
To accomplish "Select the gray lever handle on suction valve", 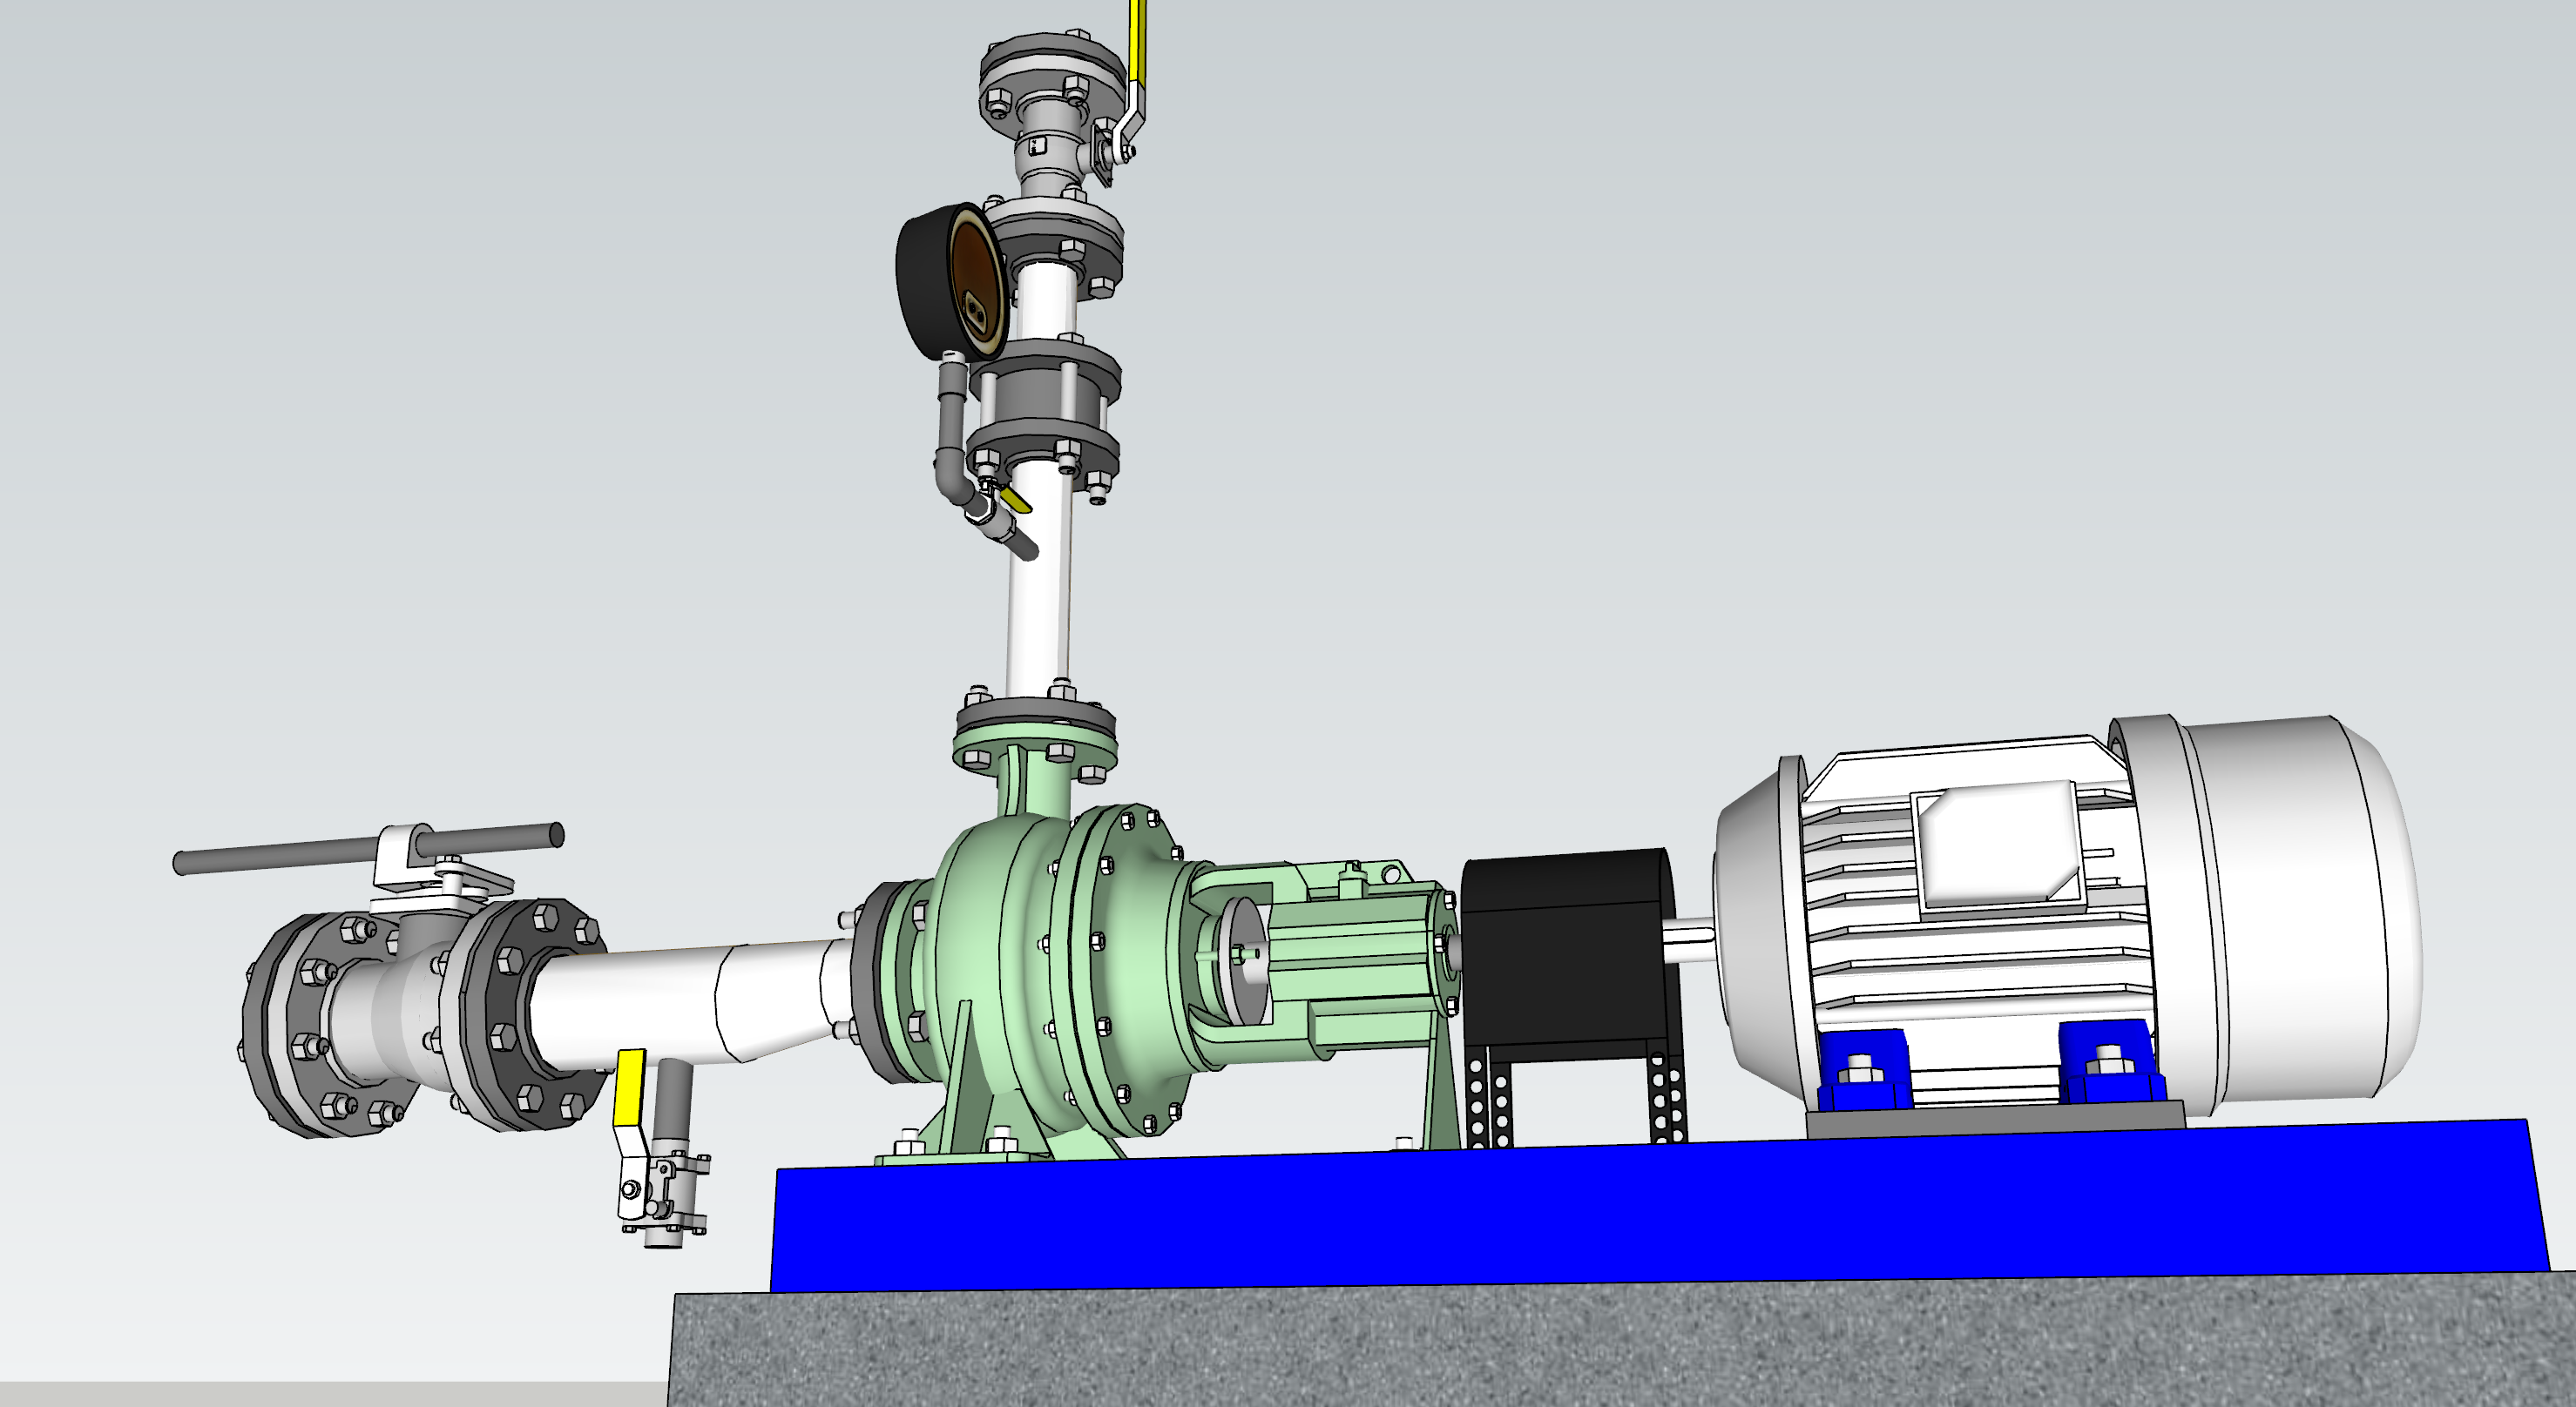I will [x=368, y=847].
